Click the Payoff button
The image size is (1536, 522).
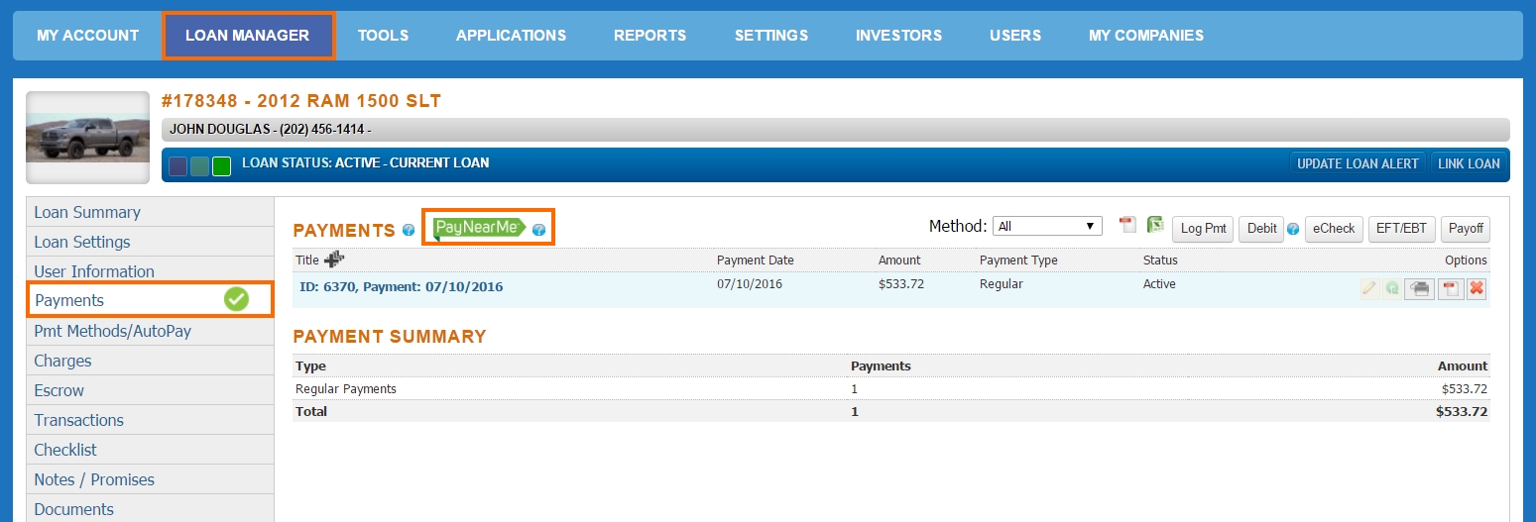click(1465, 229)
